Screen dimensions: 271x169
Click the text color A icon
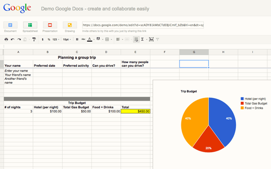[90, 39]
